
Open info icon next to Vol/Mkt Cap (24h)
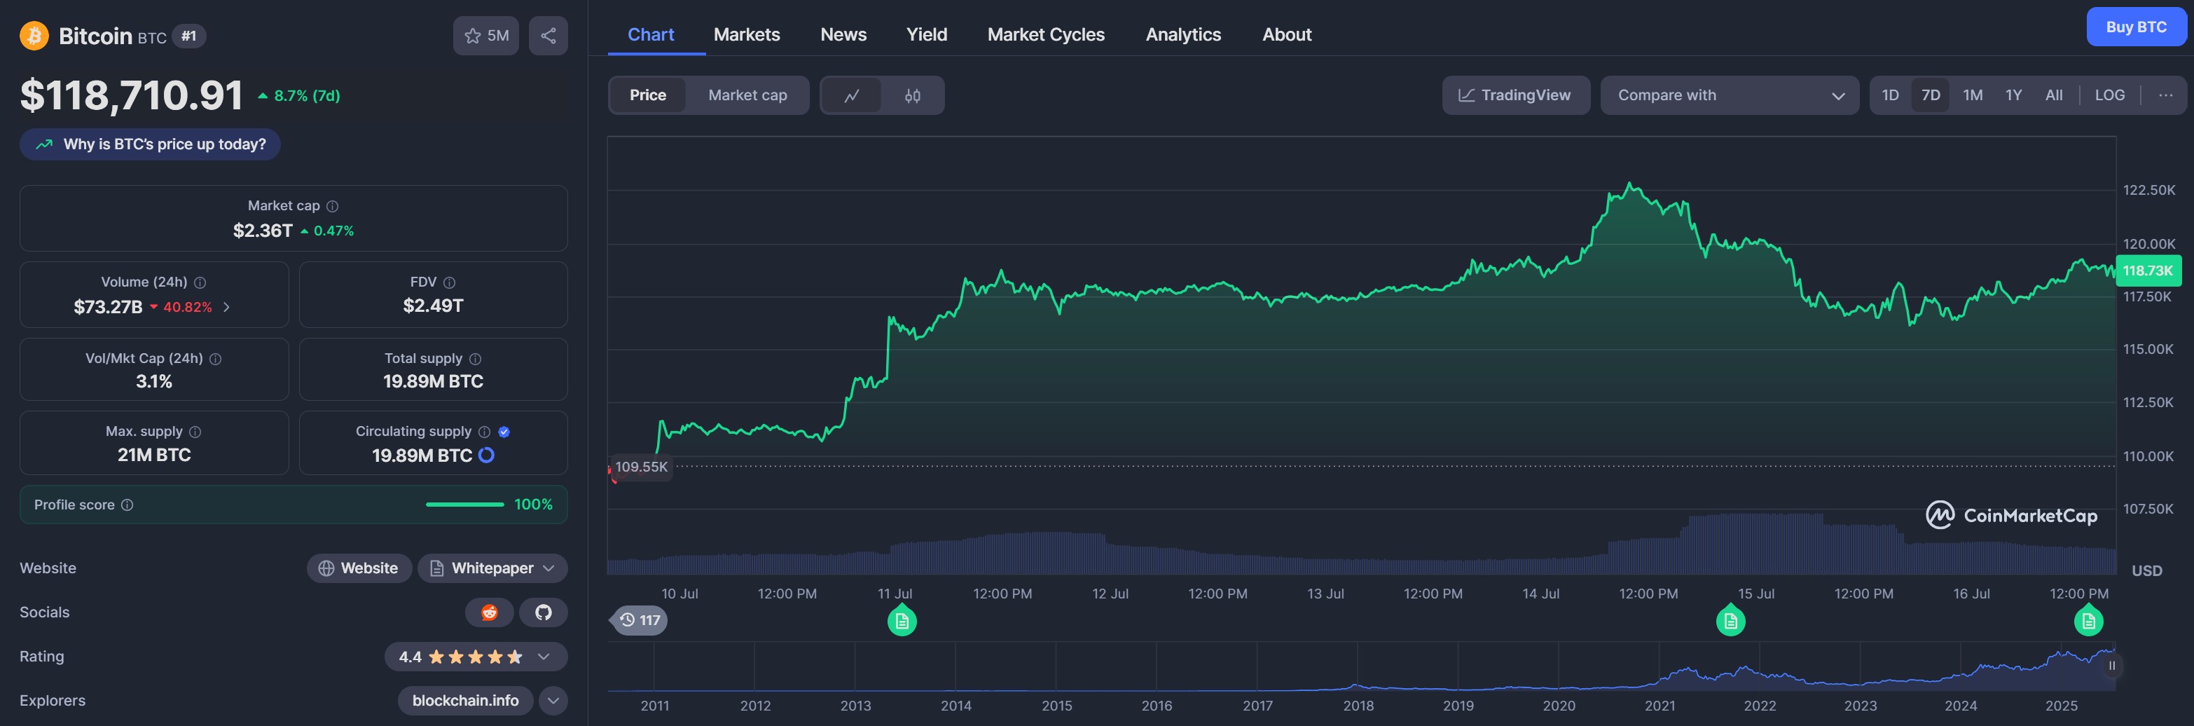pyautogui.click(x=216, y=359)
